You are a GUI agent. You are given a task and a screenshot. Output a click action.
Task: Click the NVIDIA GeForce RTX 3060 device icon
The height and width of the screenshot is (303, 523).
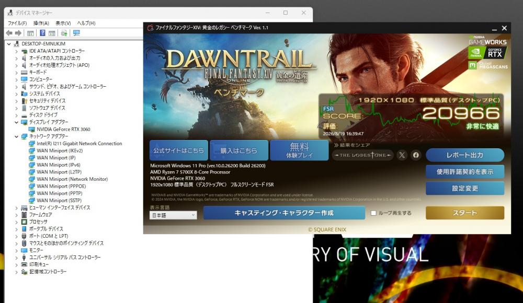pos(32,130)
